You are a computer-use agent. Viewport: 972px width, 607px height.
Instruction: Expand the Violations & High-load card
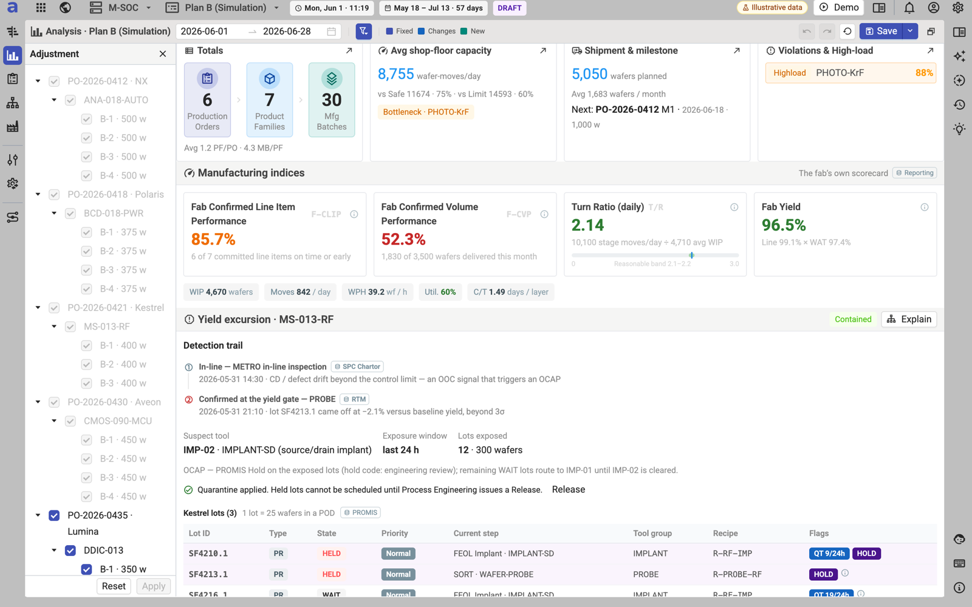point(930,51)
